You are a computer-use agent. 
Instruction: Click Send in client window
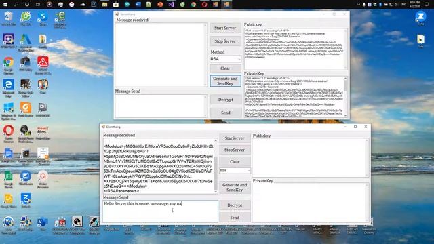click(x=235, y=218)
